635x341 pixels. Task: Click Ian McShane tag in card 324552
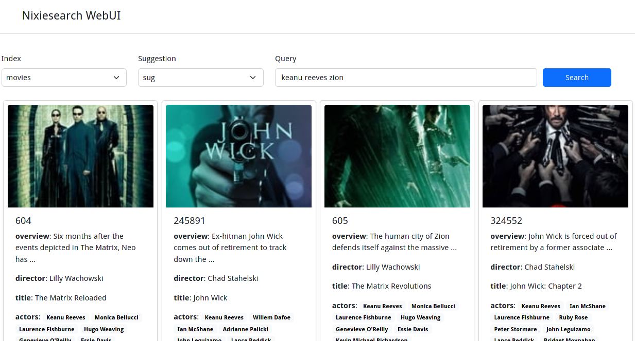click(588, 306)
